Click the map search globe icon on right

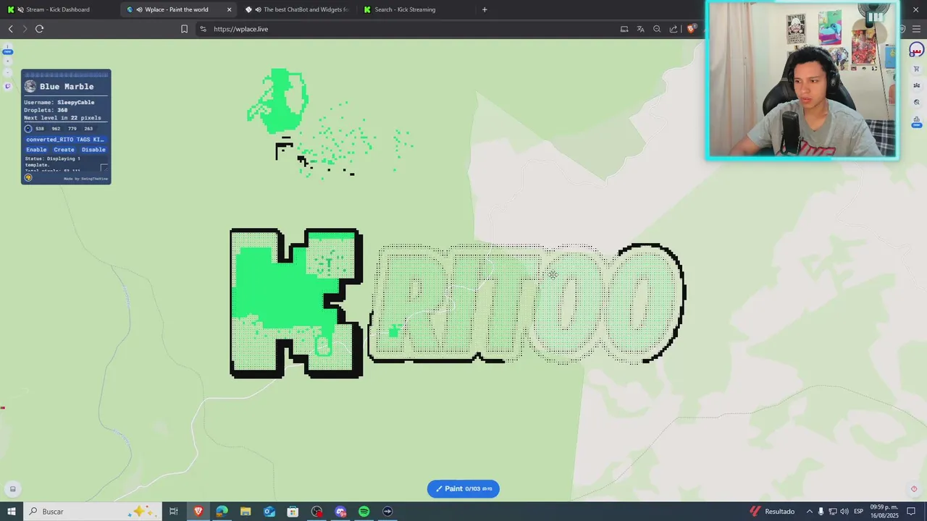point(917,103)
